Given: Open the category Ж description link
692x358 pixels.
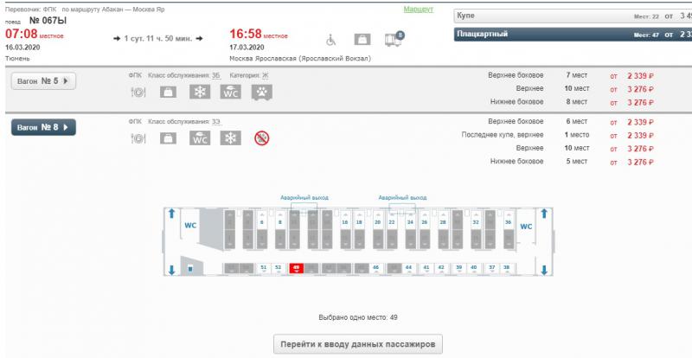Looking at the screenshot, I should click(266, 75).
